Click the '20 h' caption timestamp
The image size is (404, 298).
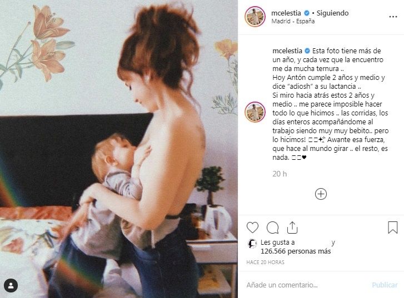pyautogui.click(x=280, y=174)
